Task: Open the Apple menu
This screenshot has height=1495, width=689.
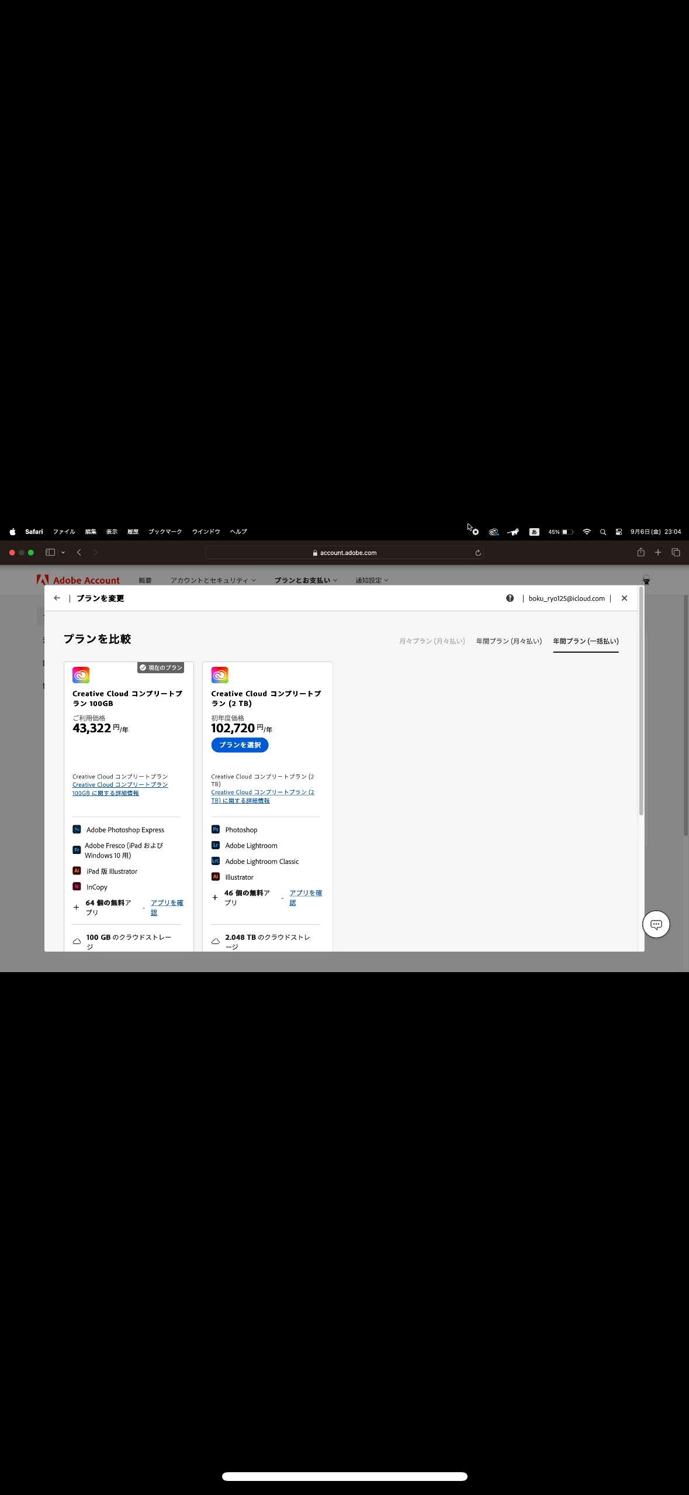Action: (x=12, y=532)
